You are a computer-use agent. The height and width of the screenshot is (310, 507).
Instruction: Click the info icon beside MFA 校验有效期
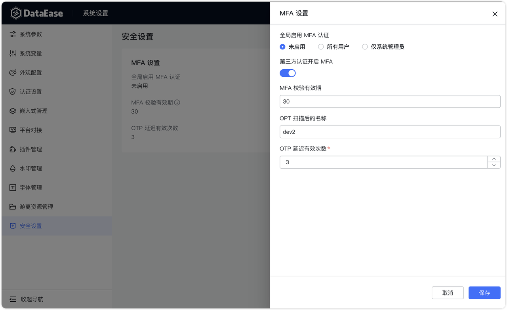point(177,103)
